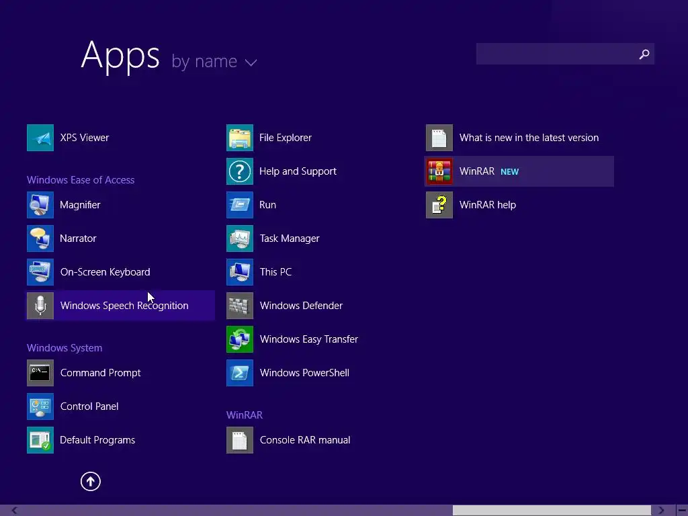
Task: Click the Run icon
Action: (240, 205)
